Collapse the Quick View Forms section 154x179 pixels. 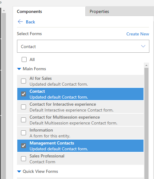19,172
